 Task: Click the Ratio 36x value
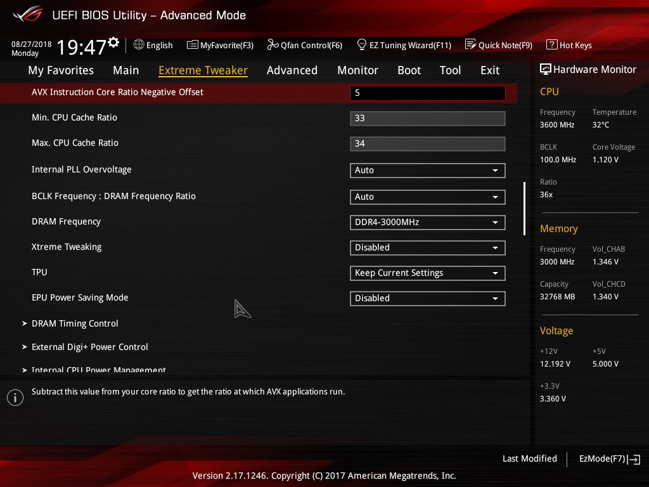pos(546,194)
